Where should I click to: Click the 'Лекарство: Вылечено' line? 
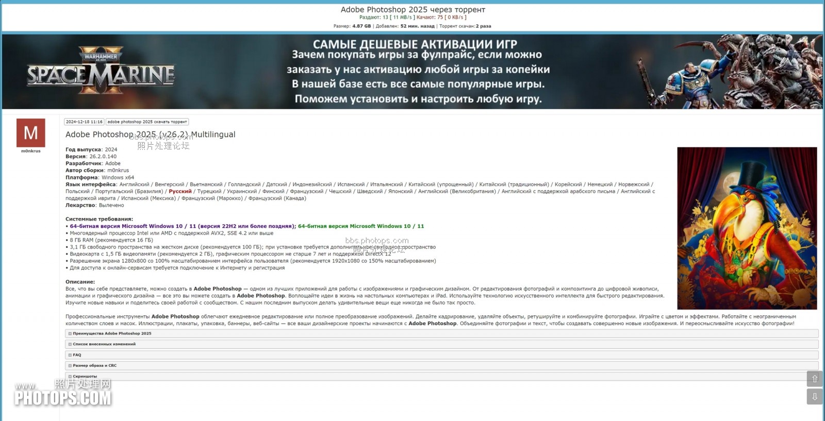(x=94, y=205)
